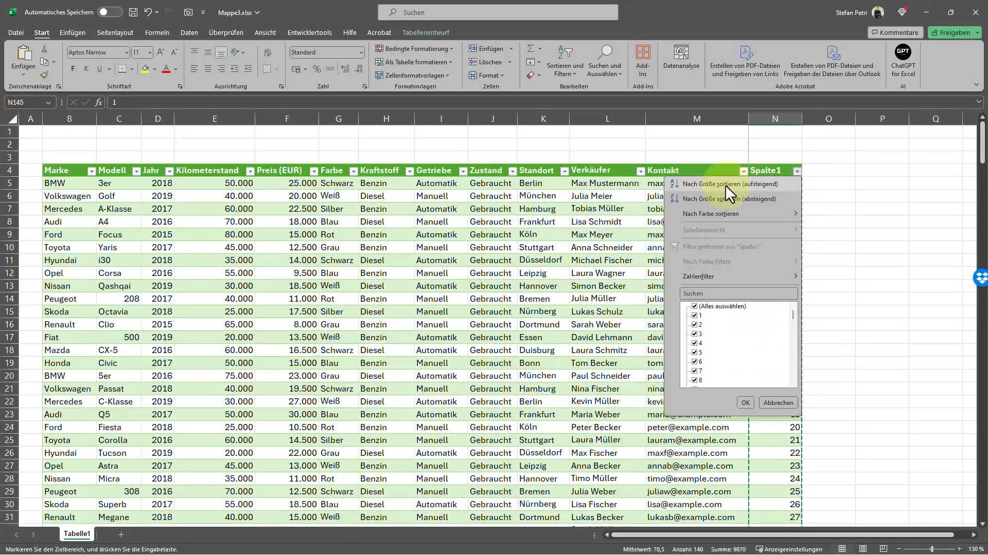988x555 pixels.
Task: Click the percent style icon
Action: [317, 69]
